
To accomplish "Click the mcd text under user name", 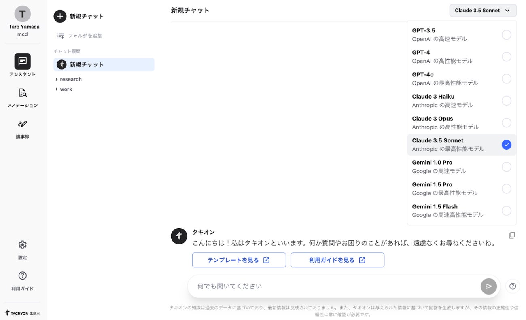I will point(23,34).
